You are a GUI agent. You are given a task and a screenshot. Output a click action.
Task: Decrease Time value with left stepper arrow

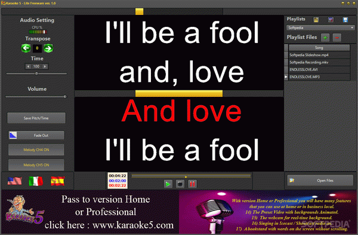[28, 66]
